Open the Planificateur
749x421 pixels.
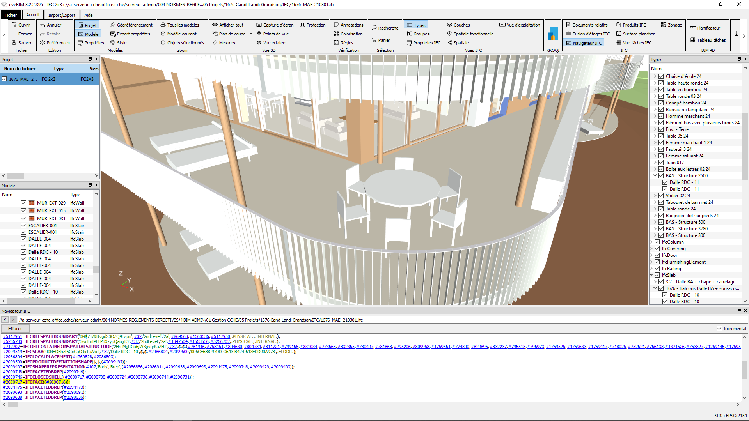tap(705, 28)
